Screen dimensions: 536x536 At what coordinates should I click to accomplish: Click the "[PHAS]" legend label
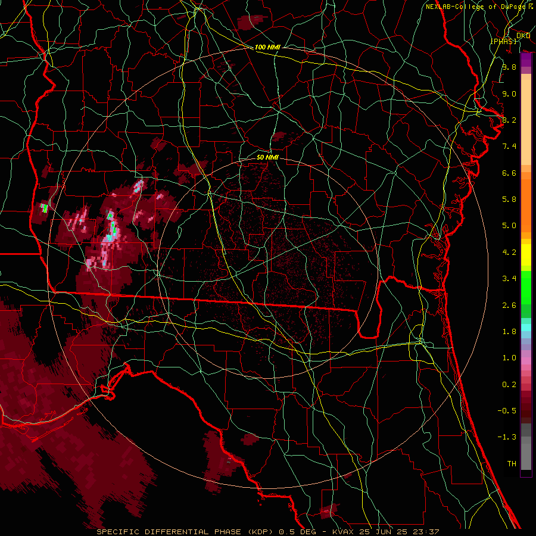(503, 41)
